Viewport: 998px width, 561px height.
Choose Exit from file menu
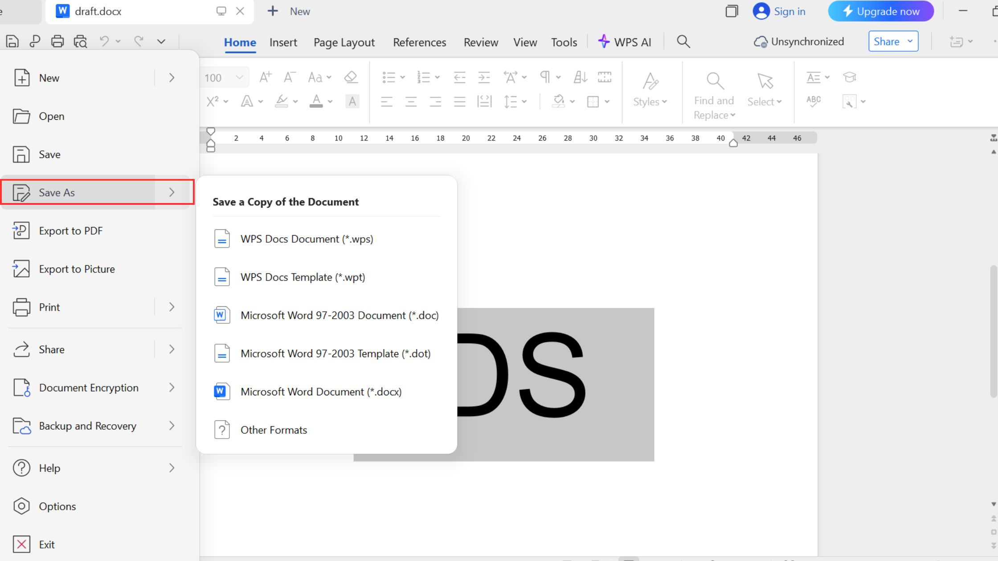[95, 545]
